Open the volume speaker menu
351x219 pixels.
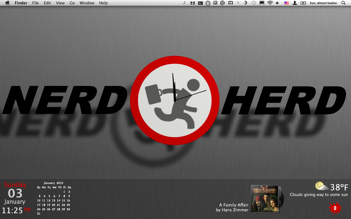click(278, 3)
